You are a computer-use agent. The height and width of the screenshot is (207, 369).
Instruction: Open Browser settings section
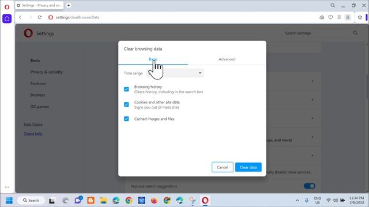(37, 95)
